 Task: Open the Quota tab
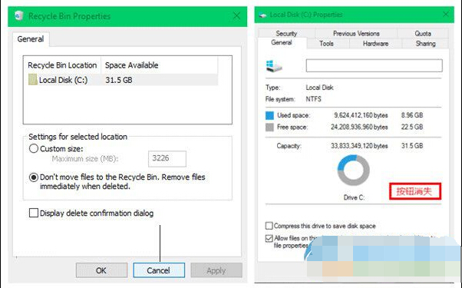tap(423, 33)
